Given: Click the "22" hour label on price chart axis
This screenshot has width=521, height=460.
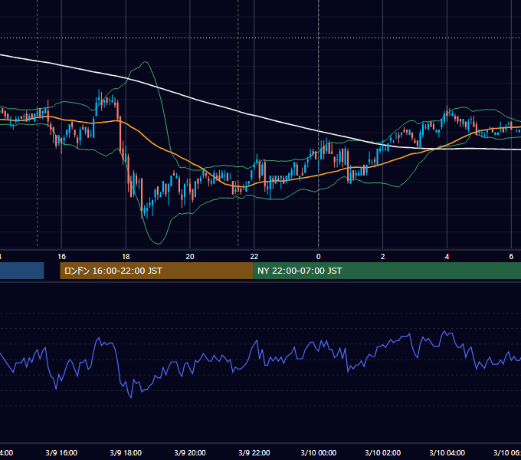Looking at the screenshot, I should (254, 257).
